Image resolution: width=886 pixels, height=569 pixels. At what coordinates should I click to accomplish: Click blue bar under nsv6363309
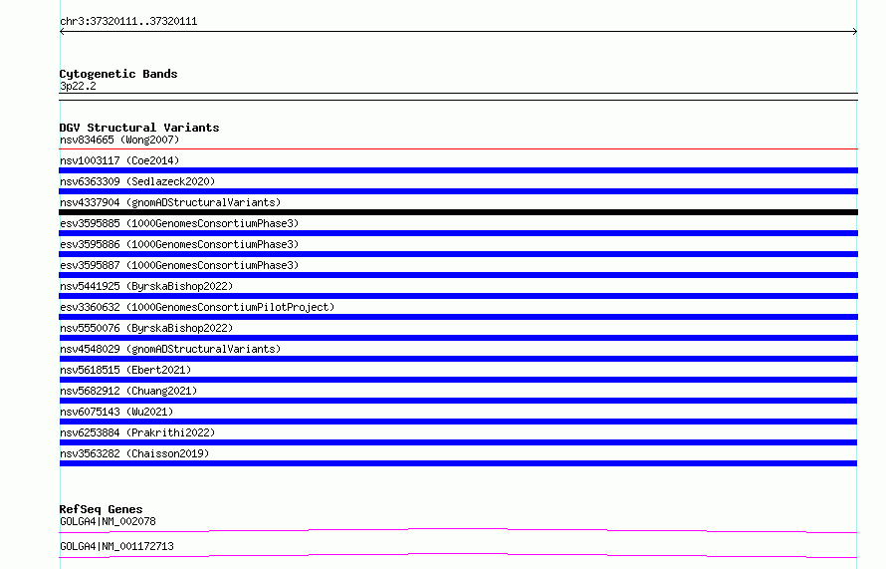point(458,191)
